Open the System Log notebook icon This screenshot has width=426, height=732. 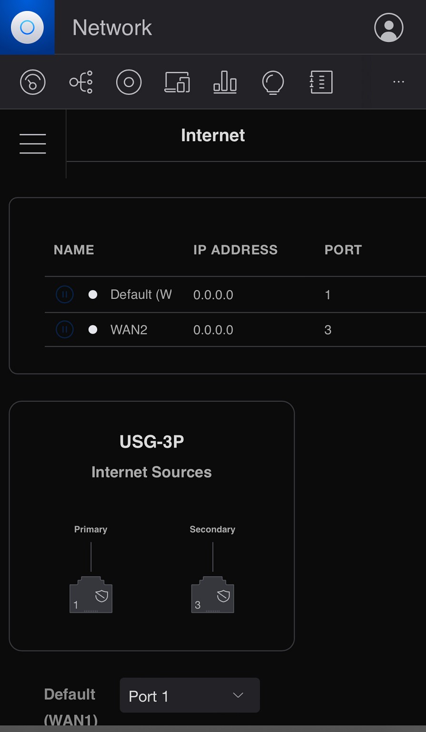coord(321,82)
